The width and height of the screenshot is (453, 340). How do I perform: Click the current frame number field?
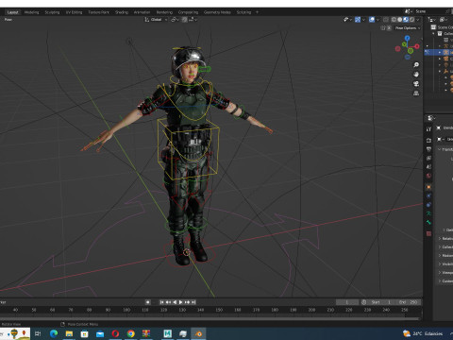tap(347, 302)
